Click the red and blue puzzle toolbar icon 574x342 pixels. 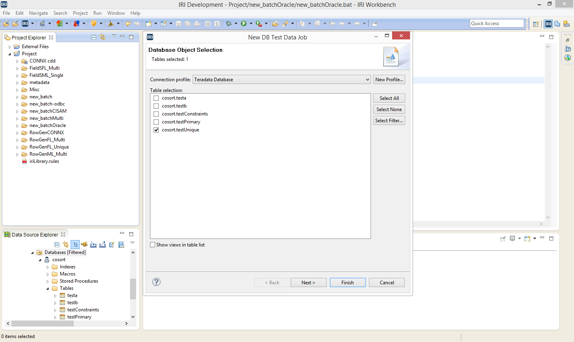click(x=77, y=23)
